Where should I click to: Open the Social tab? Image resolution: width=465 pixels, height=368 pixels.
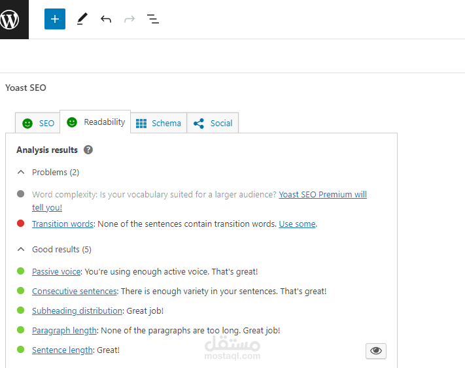pos(213,123)
